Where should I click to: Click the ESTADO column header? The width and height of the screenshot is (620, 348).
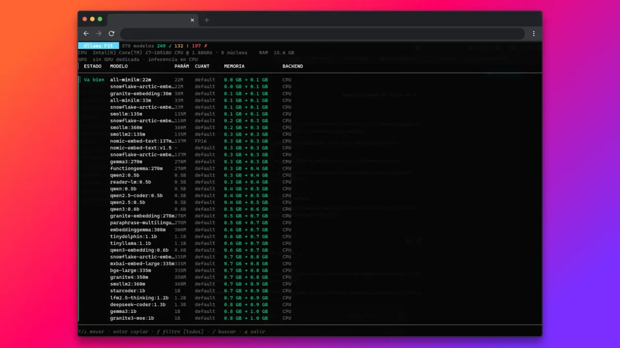coord(92,66)
